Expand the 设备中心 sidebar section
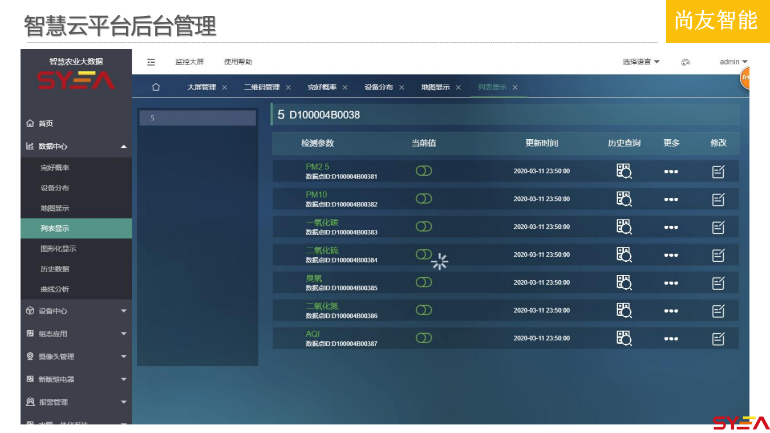This screenshot has width=770, height=433. [76, 311]
